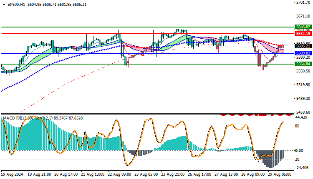Click the 5701.70 price scale value
Image resolution: width=313 pixels, height=179 pixels.
coord(303,2)
